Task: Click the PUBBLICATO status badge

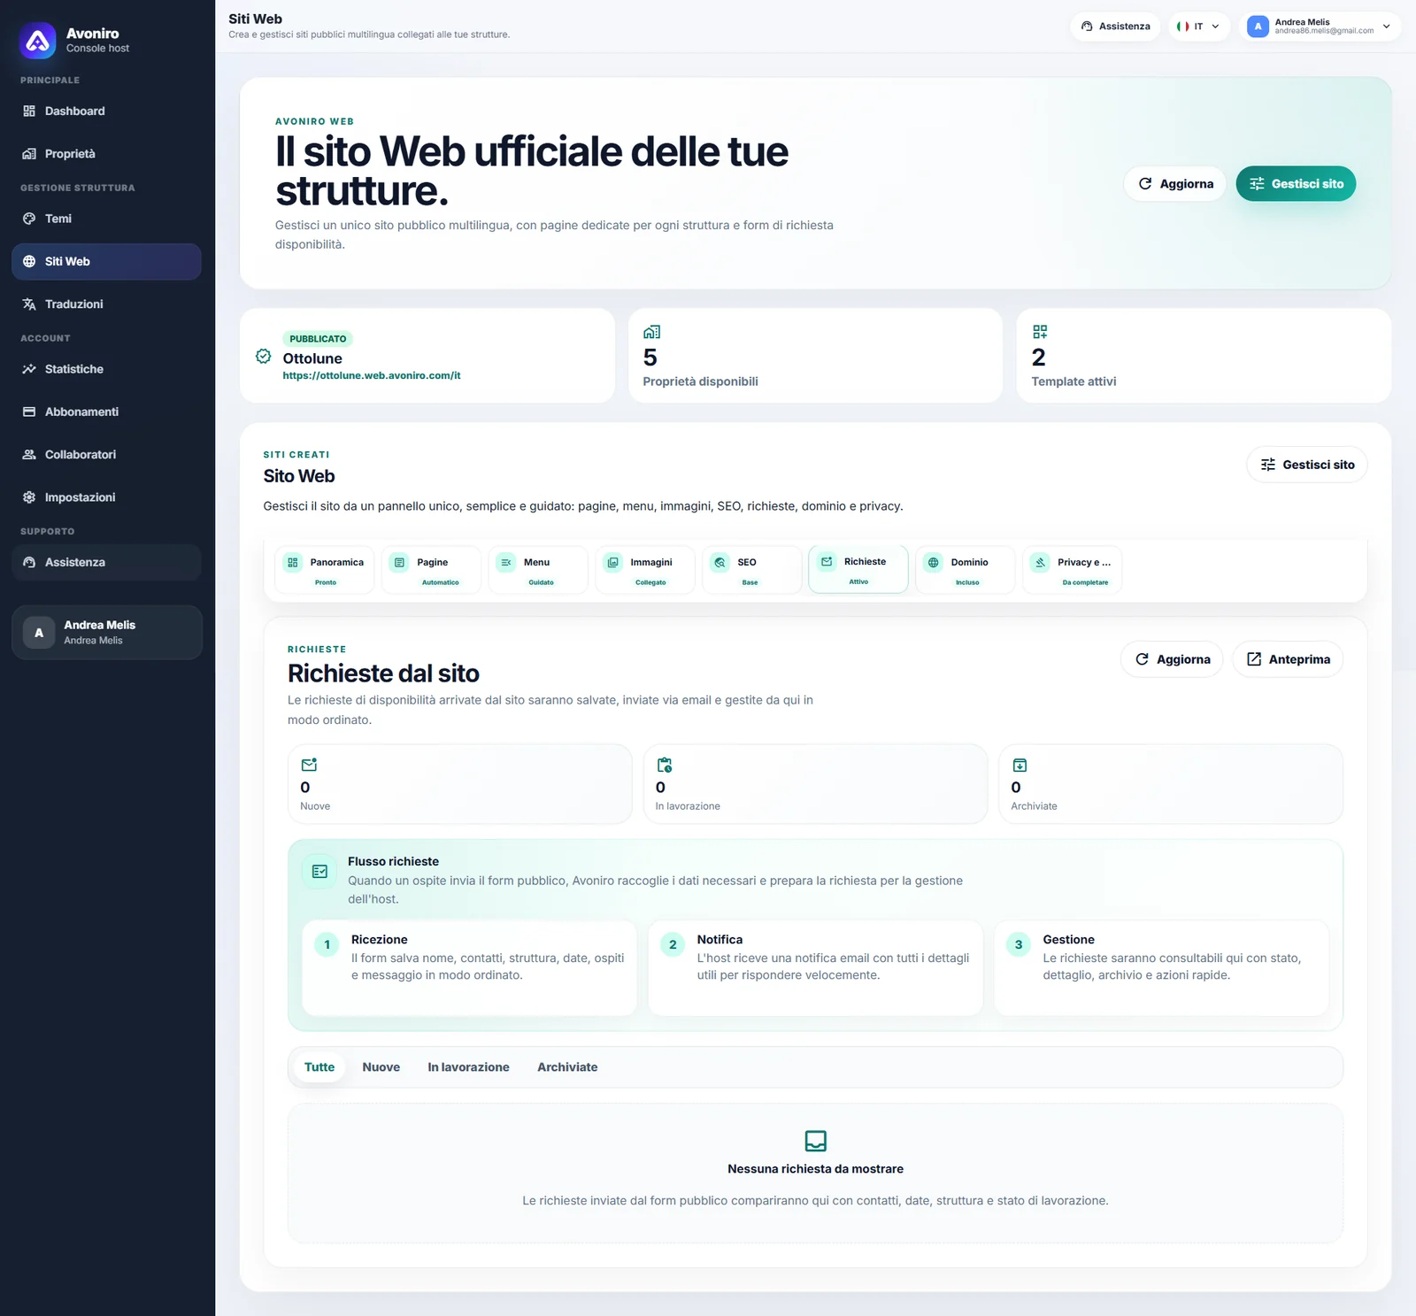Action: [318, 339]
